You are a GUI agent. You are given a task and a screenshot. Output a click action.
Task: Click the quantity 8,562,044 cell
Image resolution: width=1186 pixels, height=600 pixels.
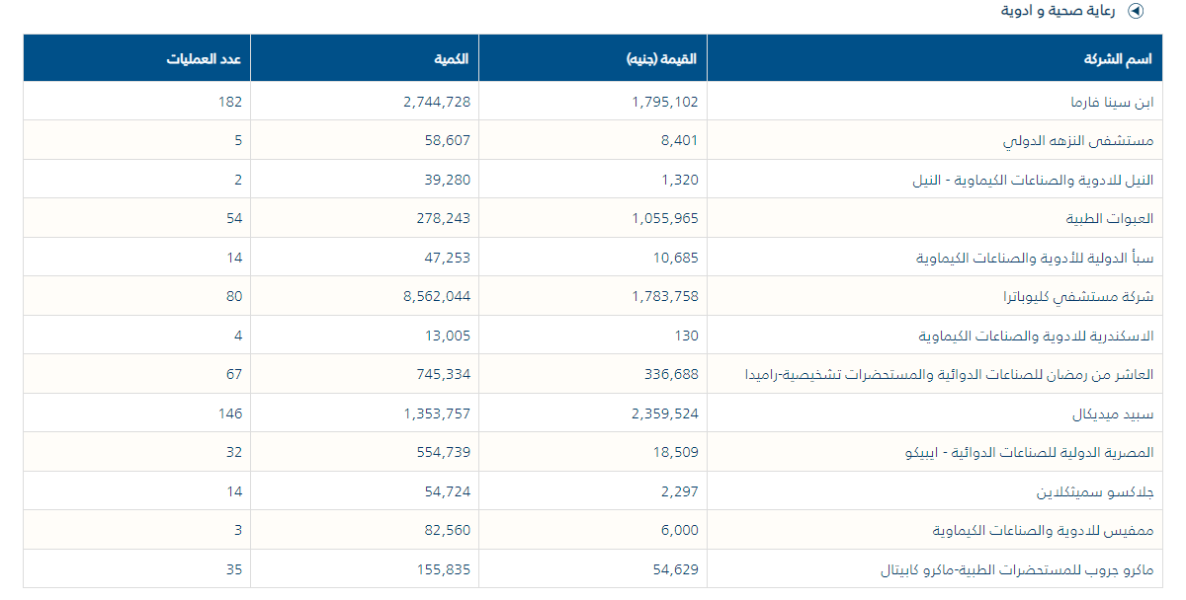pyautogui.click(x=437, y=297)
